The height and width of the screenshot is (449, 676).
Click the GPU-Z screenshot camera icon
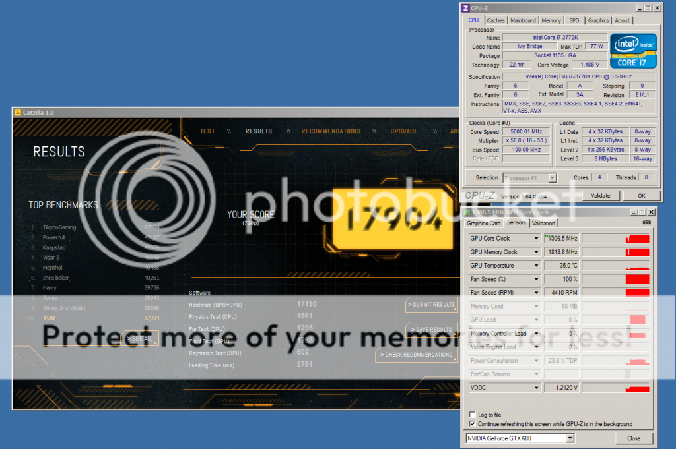coord(646,223)
